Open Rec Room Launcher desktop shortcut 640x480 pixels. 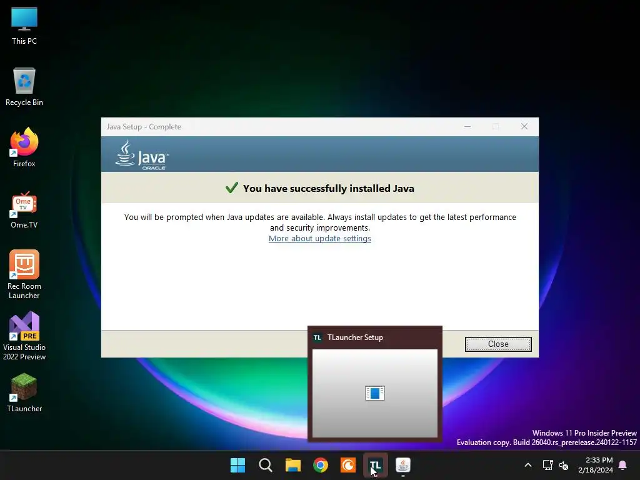tap(24, 275)
